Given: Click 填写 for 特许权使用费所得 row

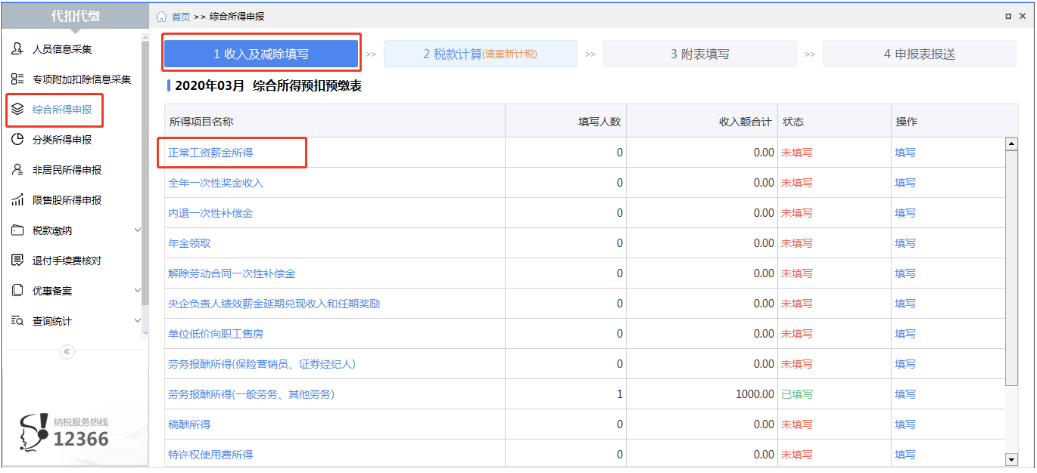Looking at the screenshot, I should (x=905, y=454).
